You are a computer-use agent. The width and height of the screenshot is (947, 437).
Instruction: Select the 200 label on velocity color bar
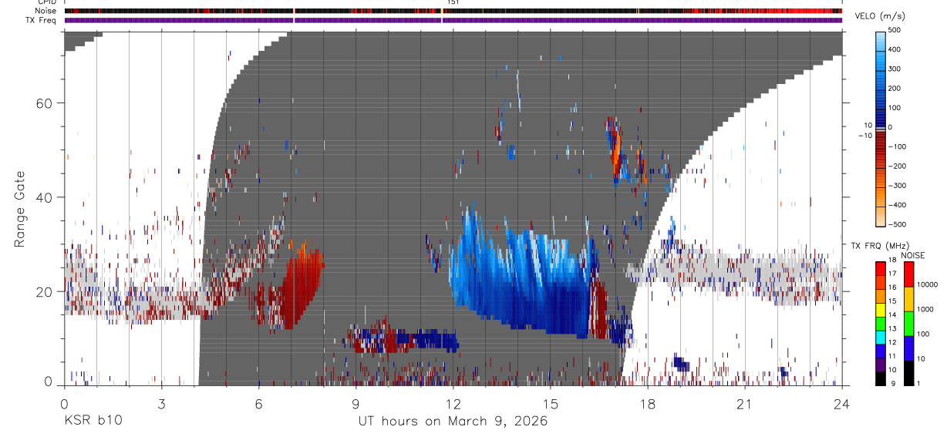[x=895, y=88]
